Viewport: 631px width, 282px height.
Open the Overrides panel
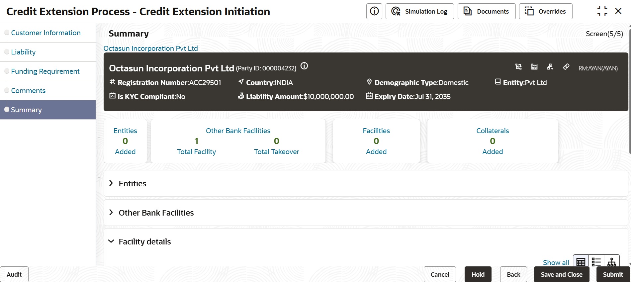tap(546, 11)
